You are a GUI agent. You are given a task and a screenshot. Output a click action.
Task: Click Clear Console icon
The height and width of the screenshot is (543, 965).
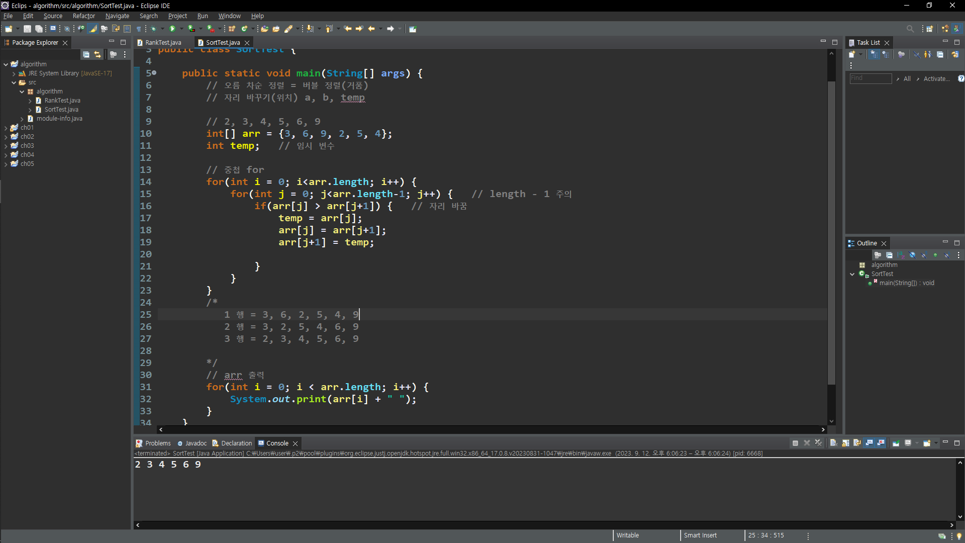click(833, 443)
